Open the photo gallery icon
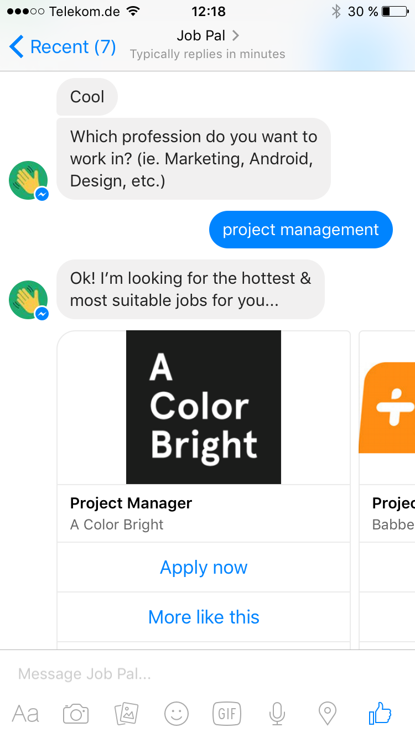 126,714
